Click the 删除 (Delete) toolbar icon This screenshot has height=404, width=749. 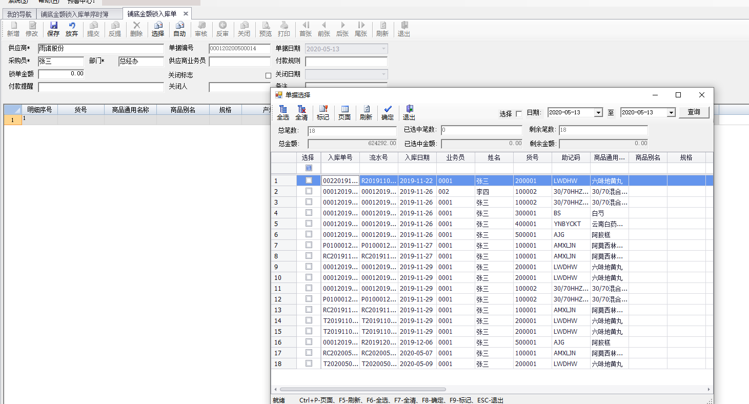pos(136,29)
